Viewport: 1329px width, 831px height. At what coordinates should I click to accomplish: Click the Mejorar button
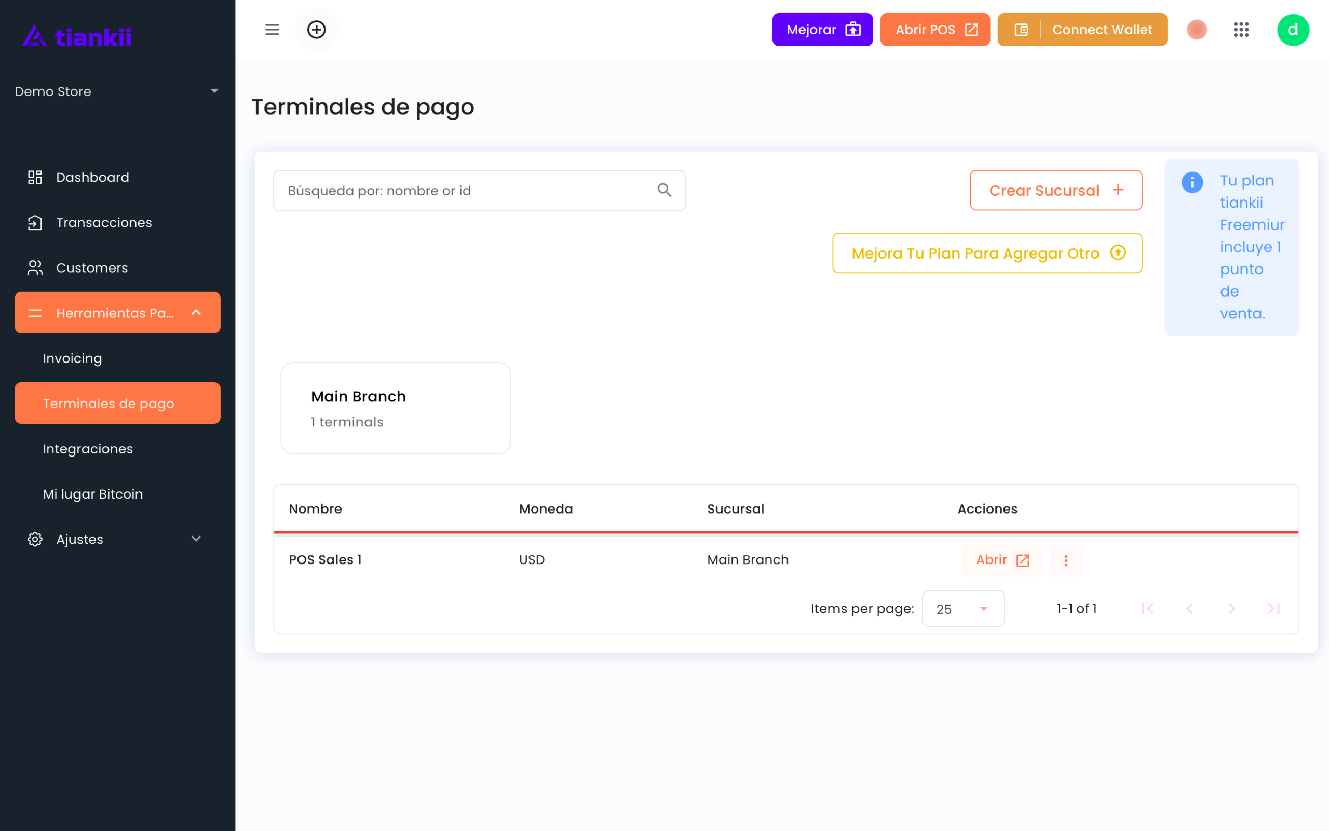822,30
